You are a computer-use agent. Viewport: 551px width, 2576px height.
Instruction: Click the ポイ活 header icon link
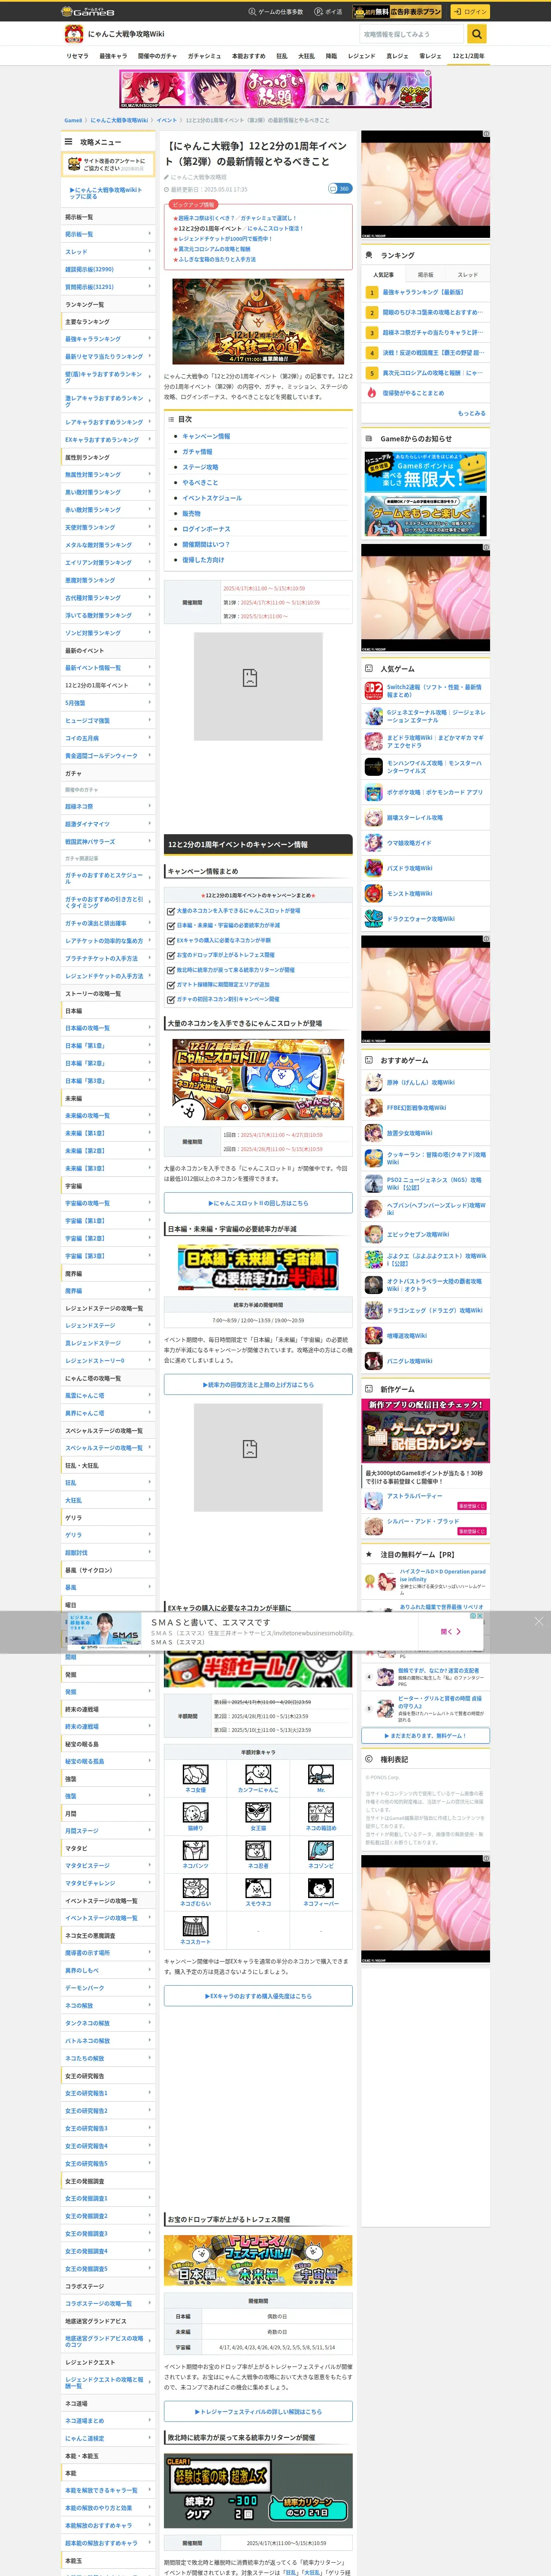tap(328, 12)
